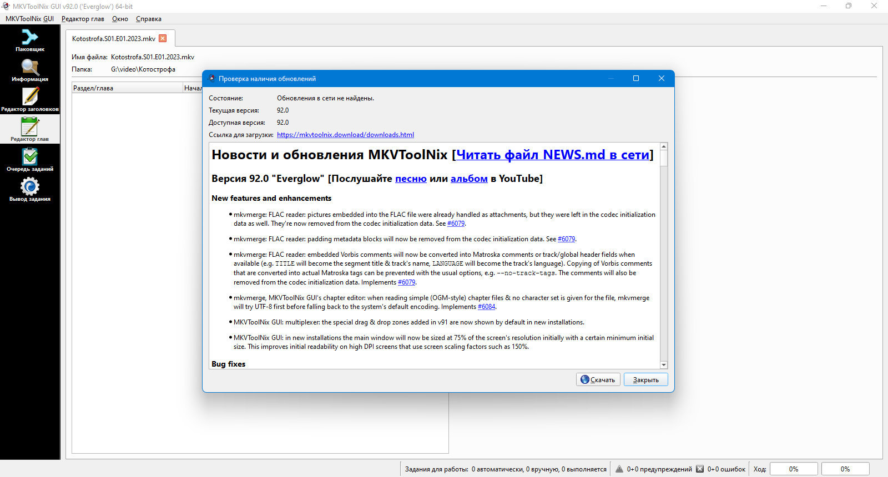The width and height of the screenshot is (888, 477).
Task: Open the Справка menu
Action: [x=149, y=19]
